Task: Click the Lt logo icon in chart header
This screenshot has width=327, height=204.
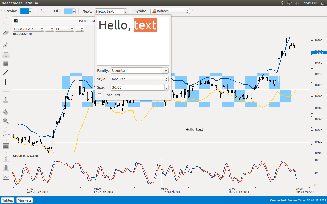Action: coord(16,21)
